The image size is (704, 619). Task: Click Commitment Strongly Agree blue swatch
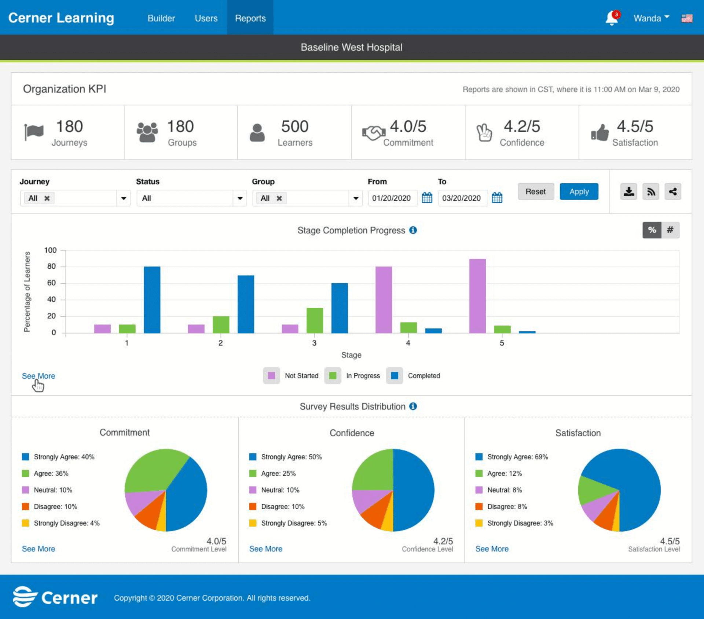(25, 457)
